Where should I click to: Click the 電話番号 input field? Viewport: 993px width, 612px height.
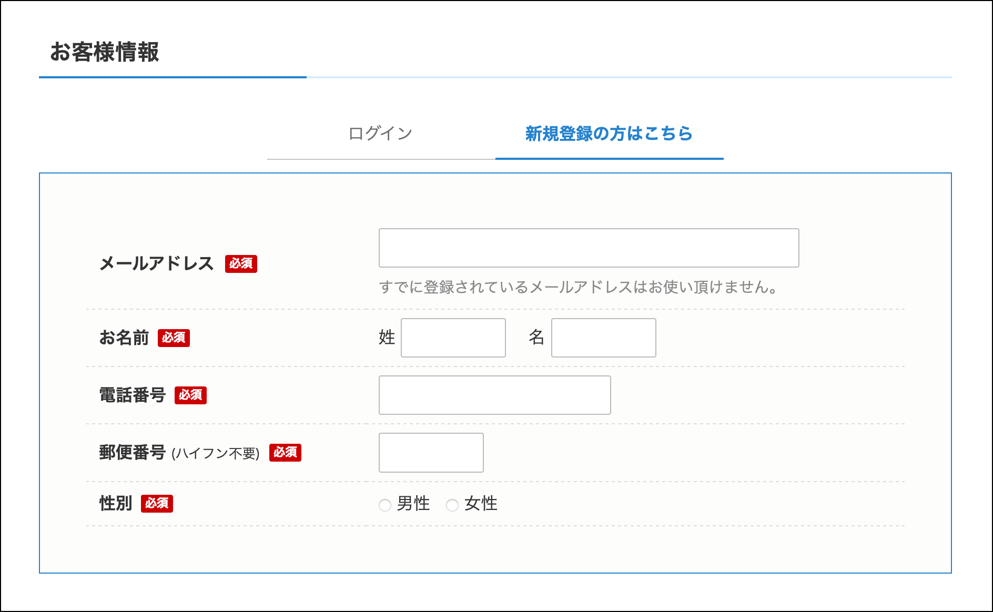tap(494, 395)
